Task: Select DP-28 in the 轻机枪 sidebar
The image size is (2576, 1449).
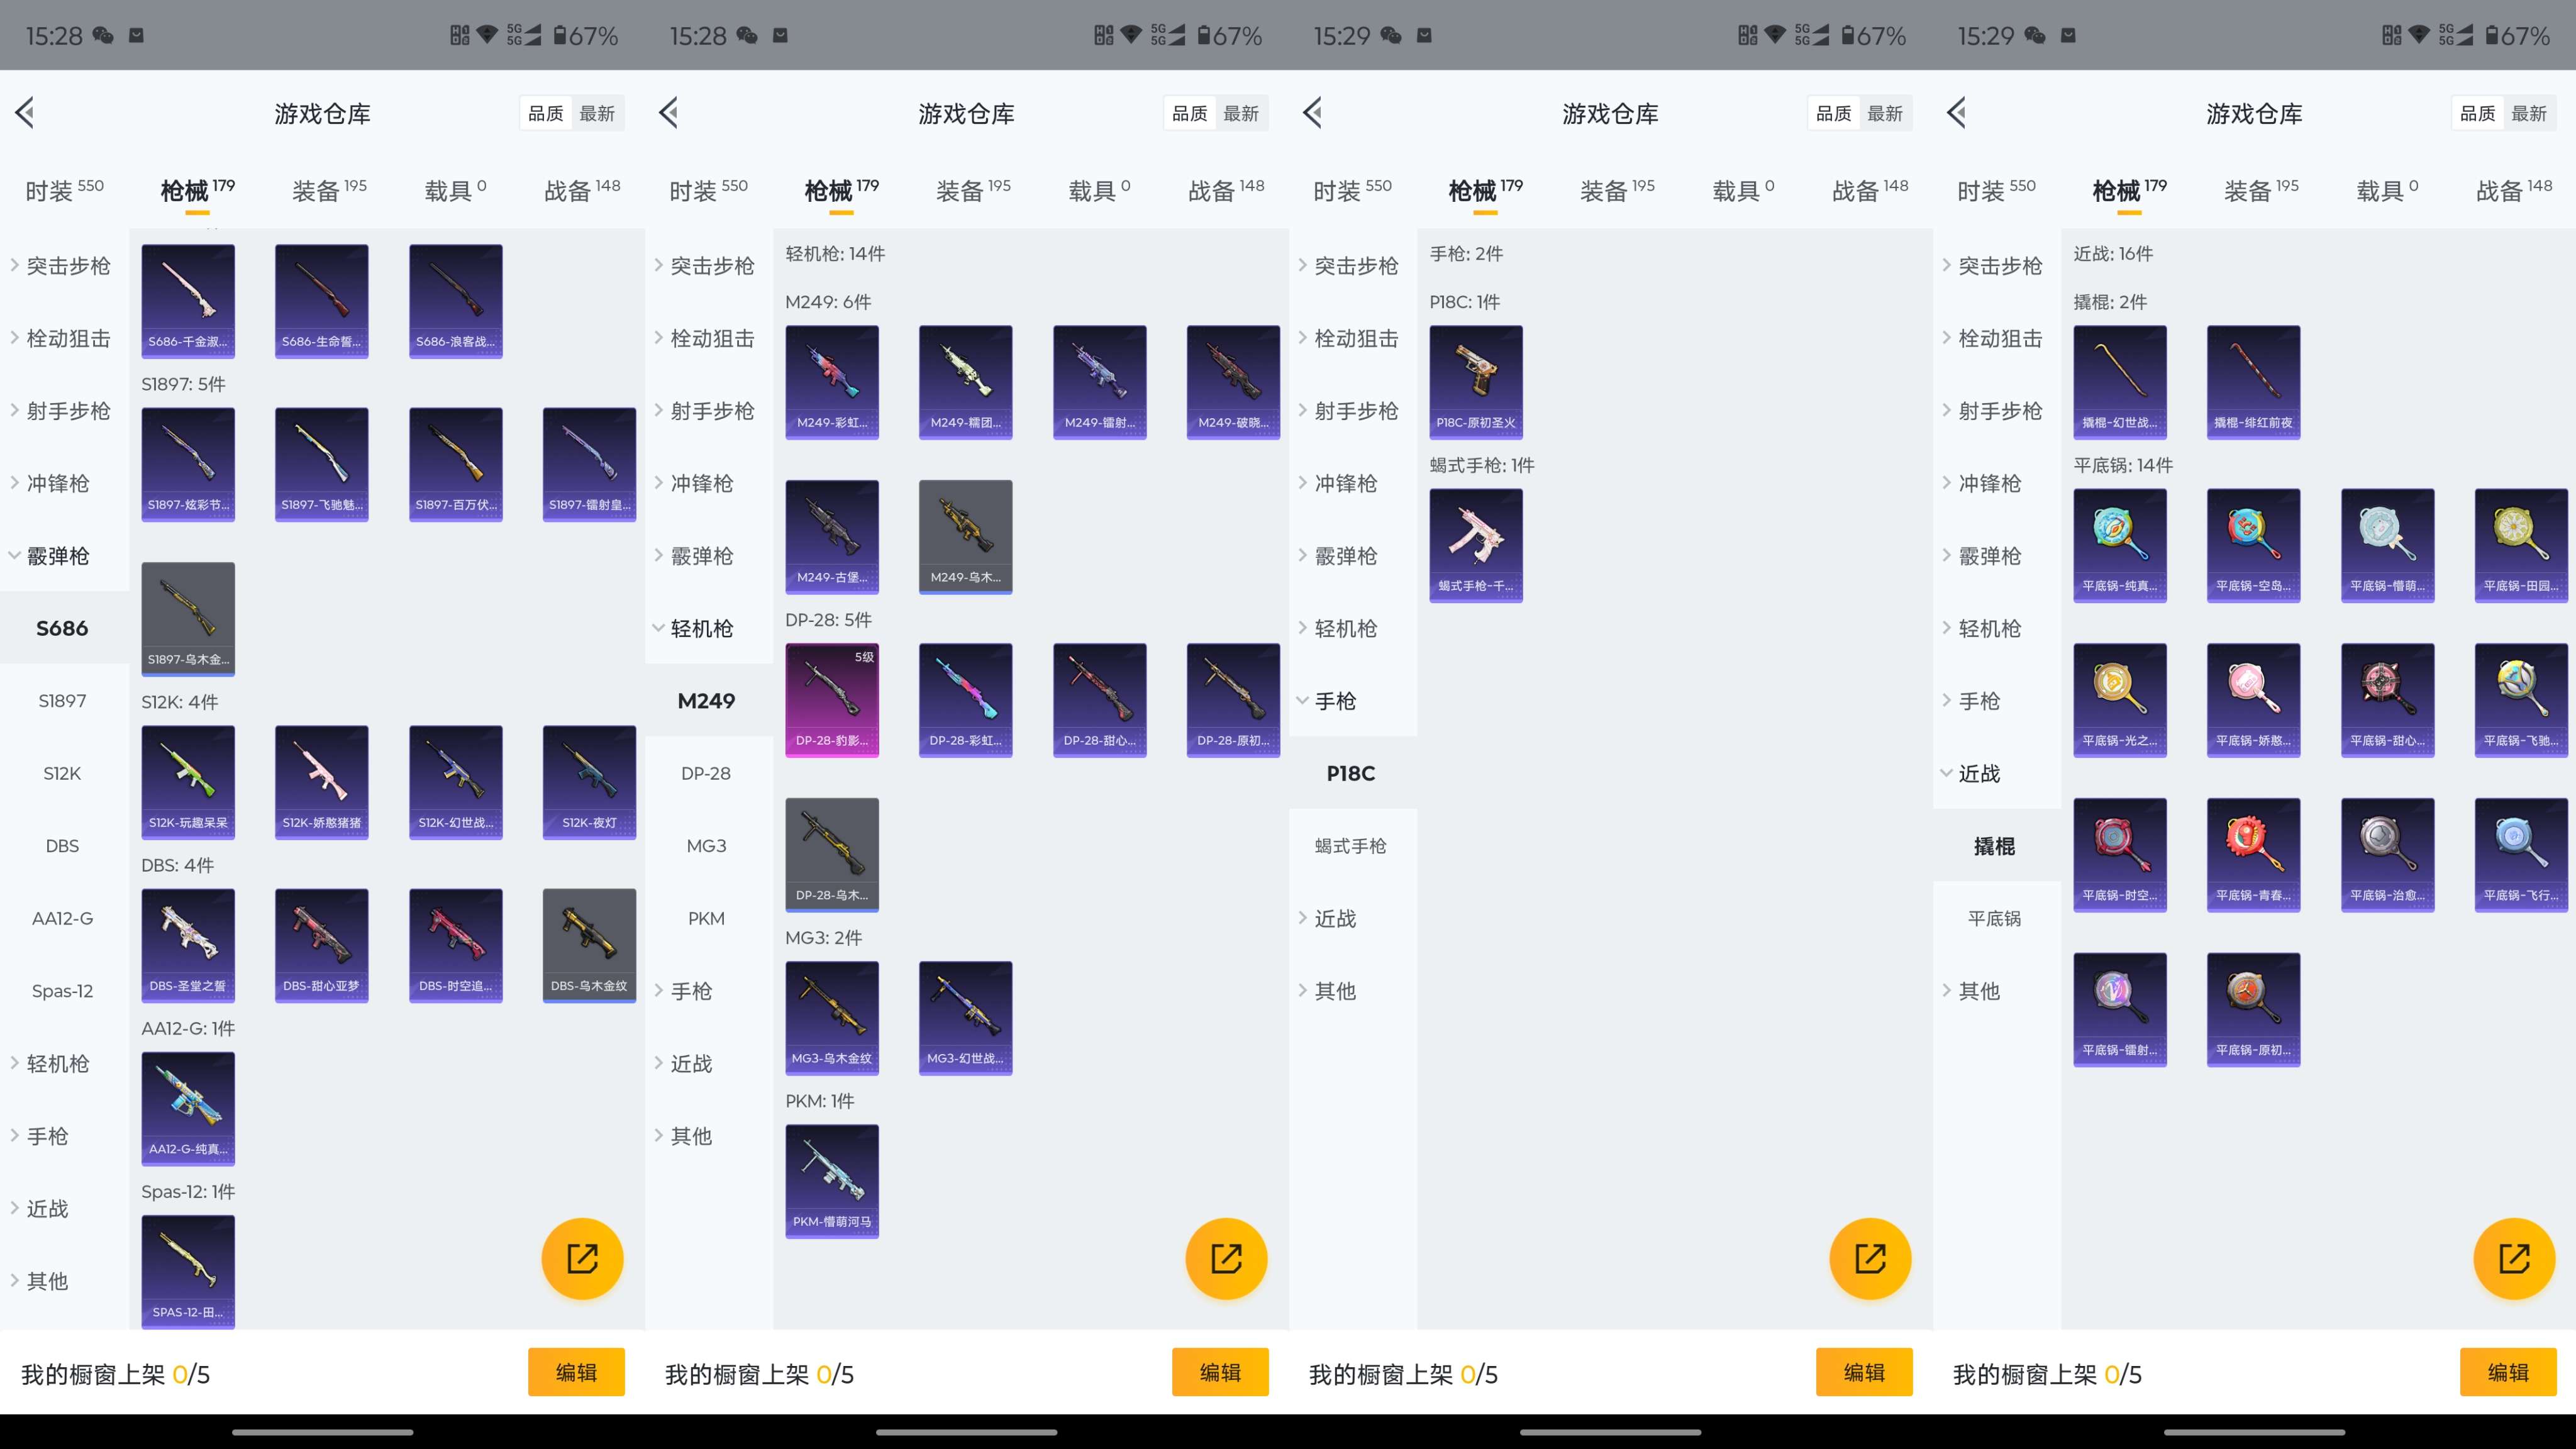Action: [x=706, y=773]
